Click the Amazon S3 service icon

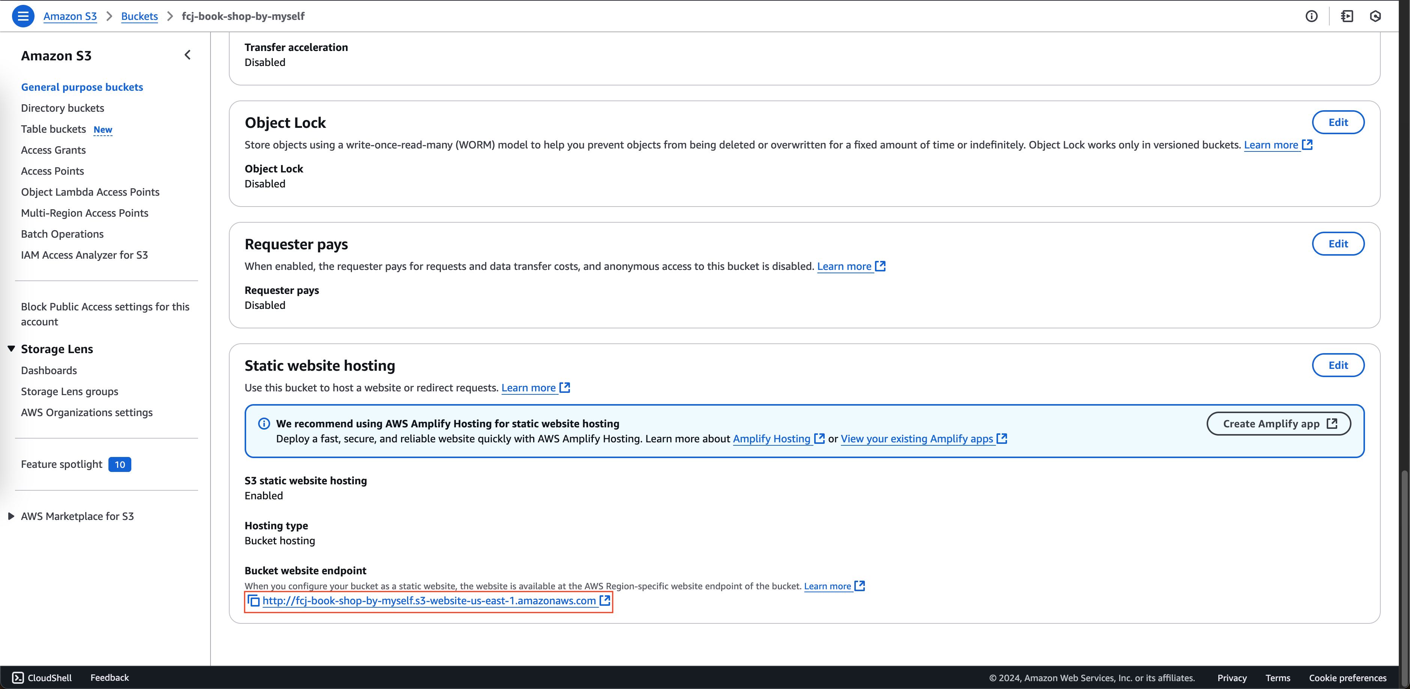click(70, 15)
